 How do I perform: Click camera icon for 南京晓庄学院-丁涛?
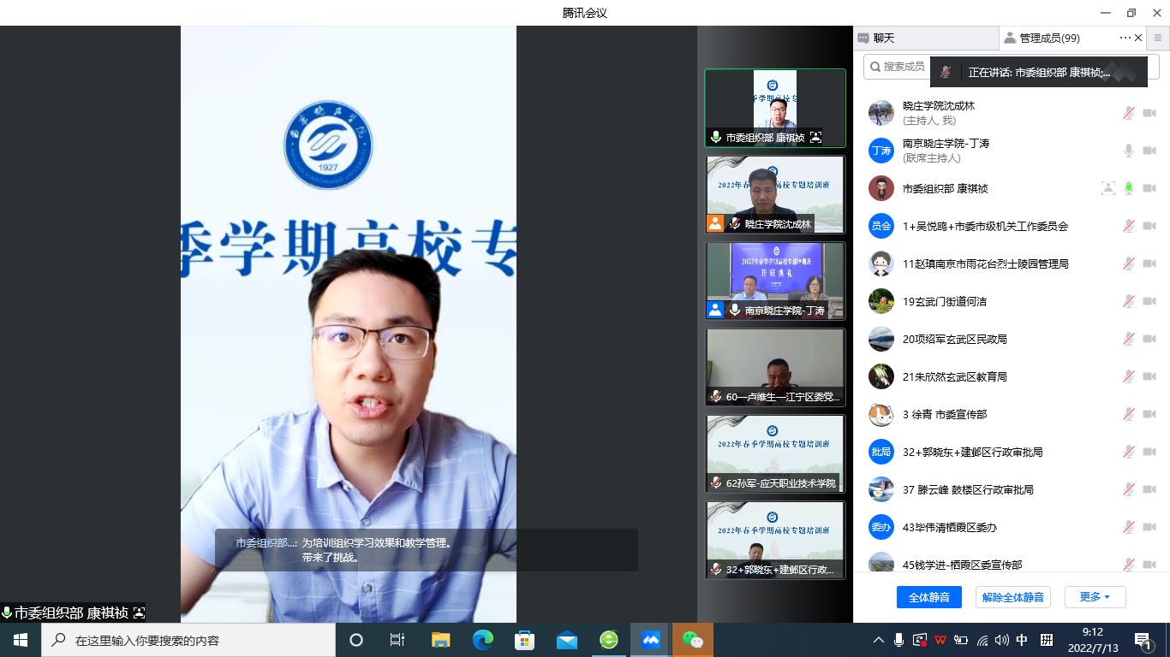pyautogui.click(x=1149, y=151)
